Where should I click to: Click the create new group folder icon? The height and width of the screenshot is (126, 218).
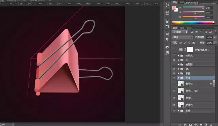[x=201, y=125]
